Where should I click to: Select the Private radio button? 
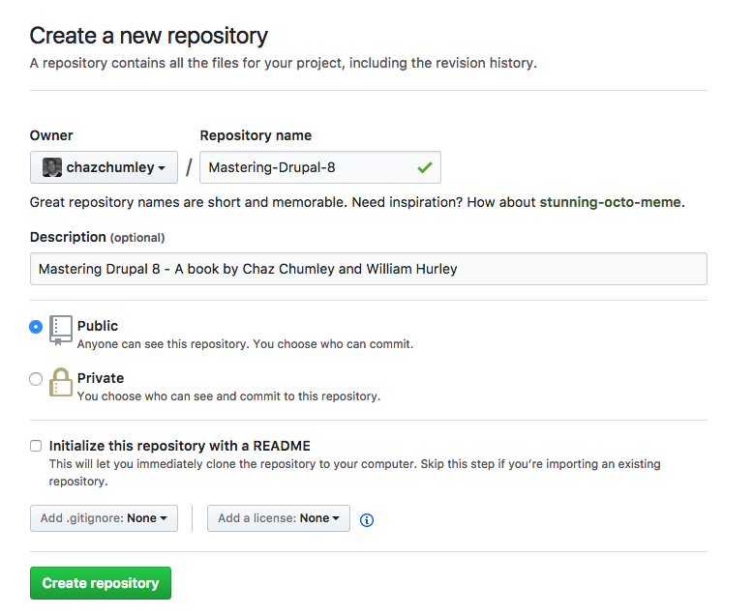36,379
